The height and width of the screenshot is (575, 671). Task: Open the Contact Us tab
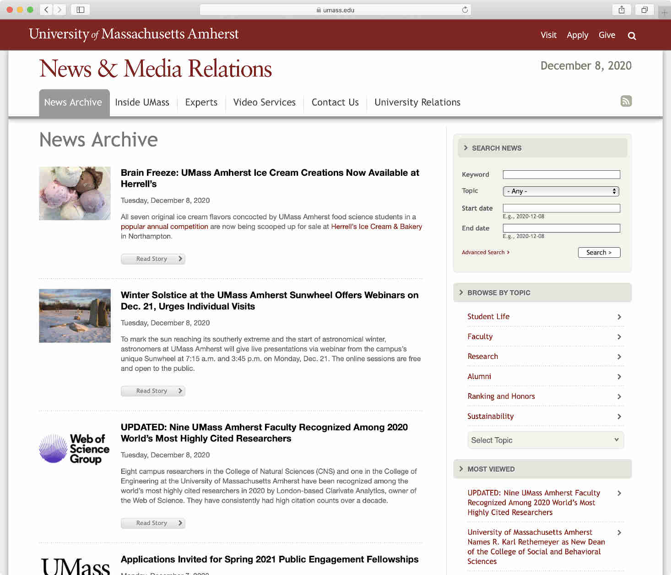point(335,103)
